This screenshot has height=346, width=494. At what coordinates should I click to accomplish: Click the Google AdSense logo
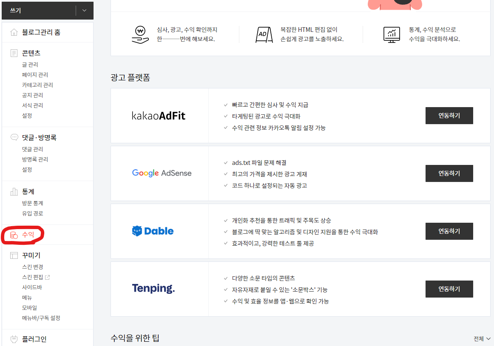[162, 173]
